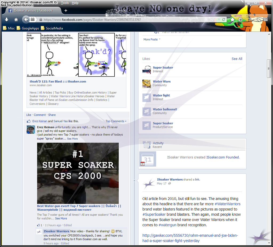The width and height of the screenshot is (273, 247).
Task: Click the #WaterWarriors hashtag
Action: pyautogui.click(x=228, y=204)
